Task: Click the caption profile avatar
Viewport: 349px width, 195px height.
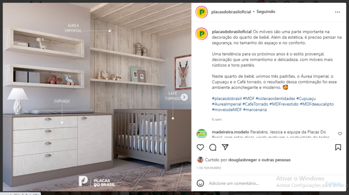Action: [x=202, y=33]
